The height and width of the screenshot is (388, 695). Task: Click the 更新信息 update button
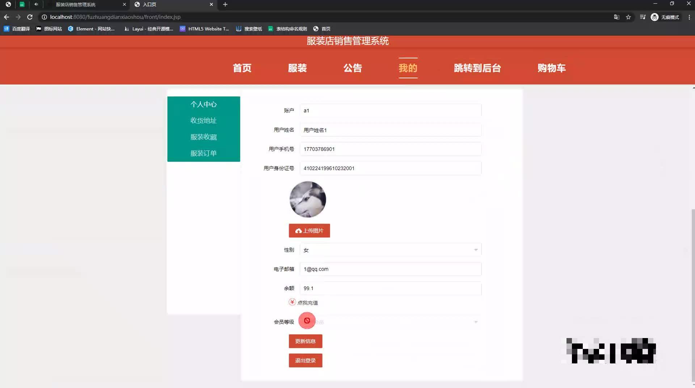click(x=305, y=341)
